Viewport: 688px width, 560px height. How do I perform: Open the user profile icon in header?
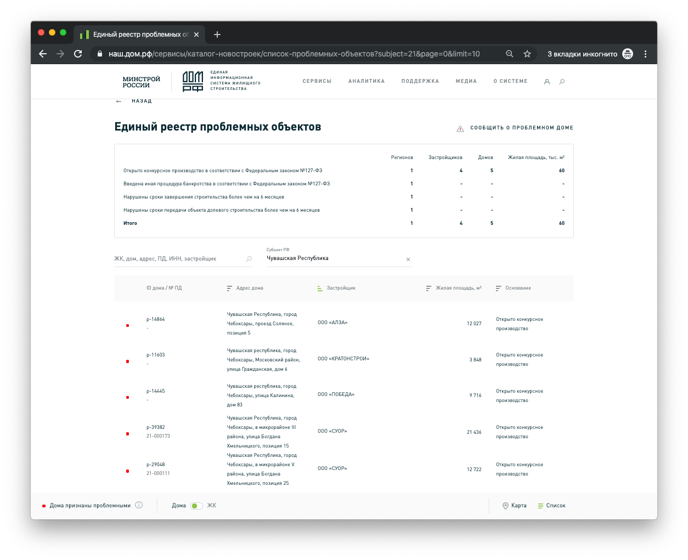click(547, 82)
